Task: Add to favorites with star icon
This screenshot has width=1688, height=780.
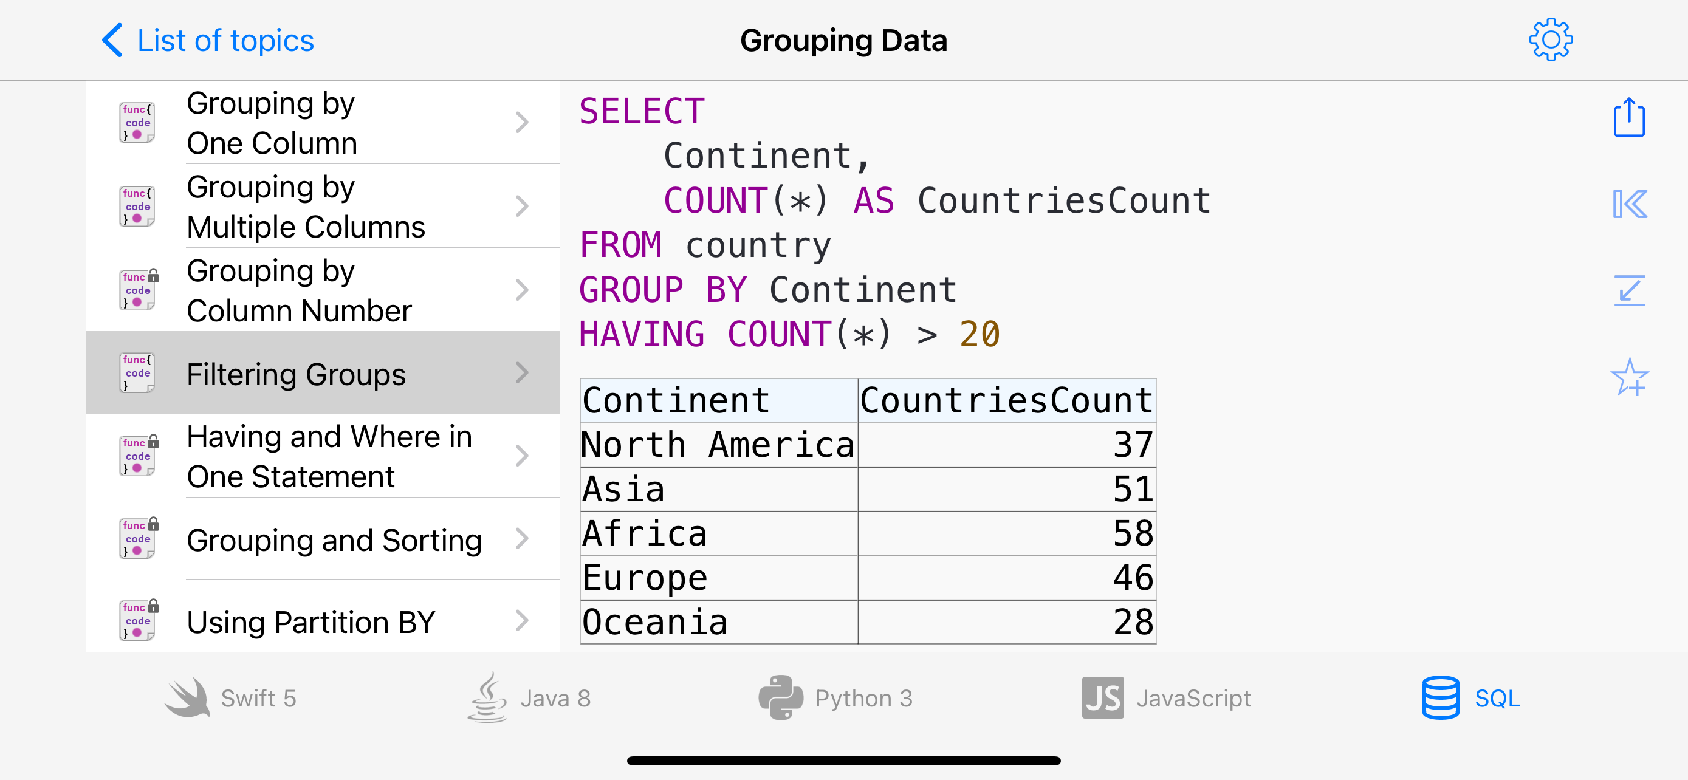Action: [1629, 377]
